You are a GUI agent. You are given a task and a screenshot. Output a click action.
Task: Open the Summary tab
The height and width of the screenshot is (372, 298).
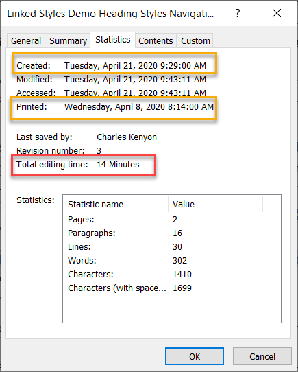tap(68, 40)
